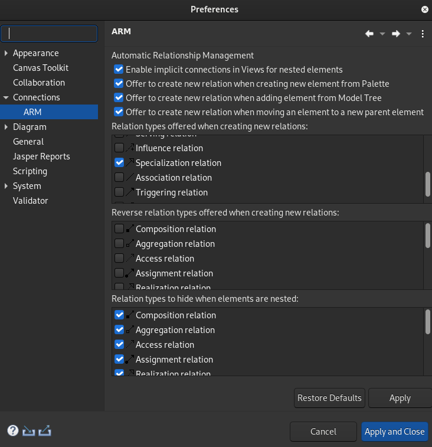Click the back navigation arrow icon
The image size is (432, 447).
pyautogui.click(x=369, y=34)
